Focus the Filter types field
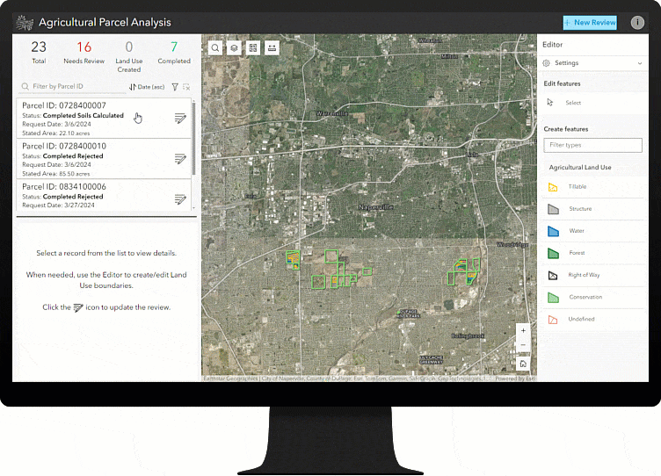Viewport: 661px width, 476px height. tap(592, 145)
